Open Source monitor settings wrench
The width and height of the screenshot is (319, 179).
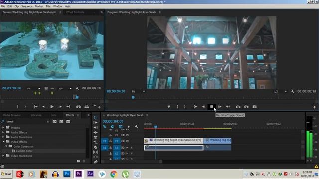pyautogui.click(x=77, y=89)
